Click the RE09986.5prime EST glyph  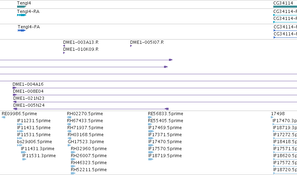tap(3, 117)
